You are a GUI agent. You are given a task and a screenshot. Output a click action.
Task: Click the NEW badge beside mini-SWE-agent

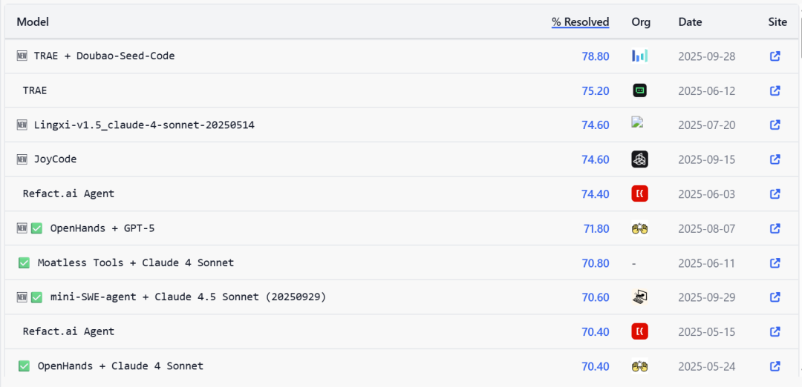pos(22,297)
